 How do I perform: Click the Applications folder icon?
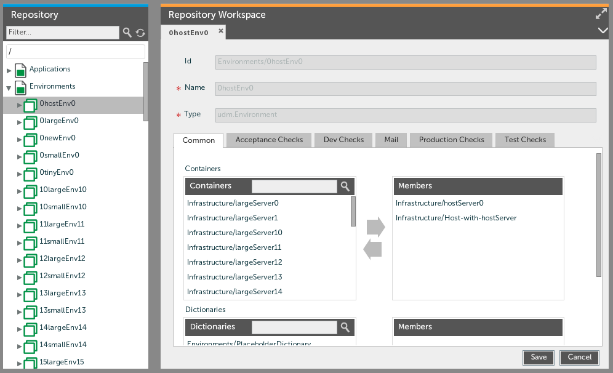click(x=20, y=70)
